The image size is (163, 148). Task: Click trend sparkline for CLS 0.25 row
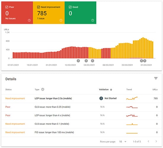[x=132, y=107]
